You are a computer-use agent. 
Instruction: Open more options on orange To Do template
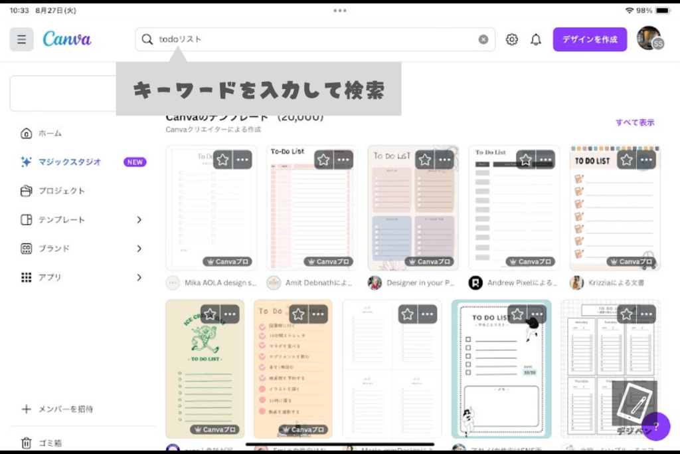click(318, 314)
